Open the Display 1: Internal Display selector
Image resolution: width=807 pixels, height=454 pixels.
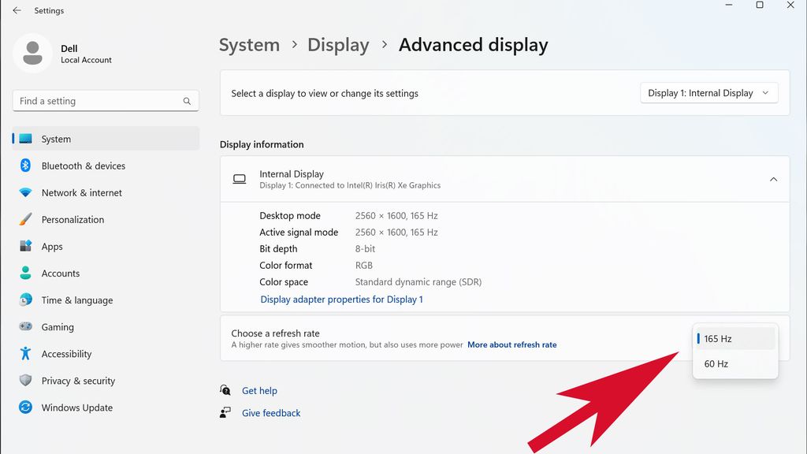(708, 92)
